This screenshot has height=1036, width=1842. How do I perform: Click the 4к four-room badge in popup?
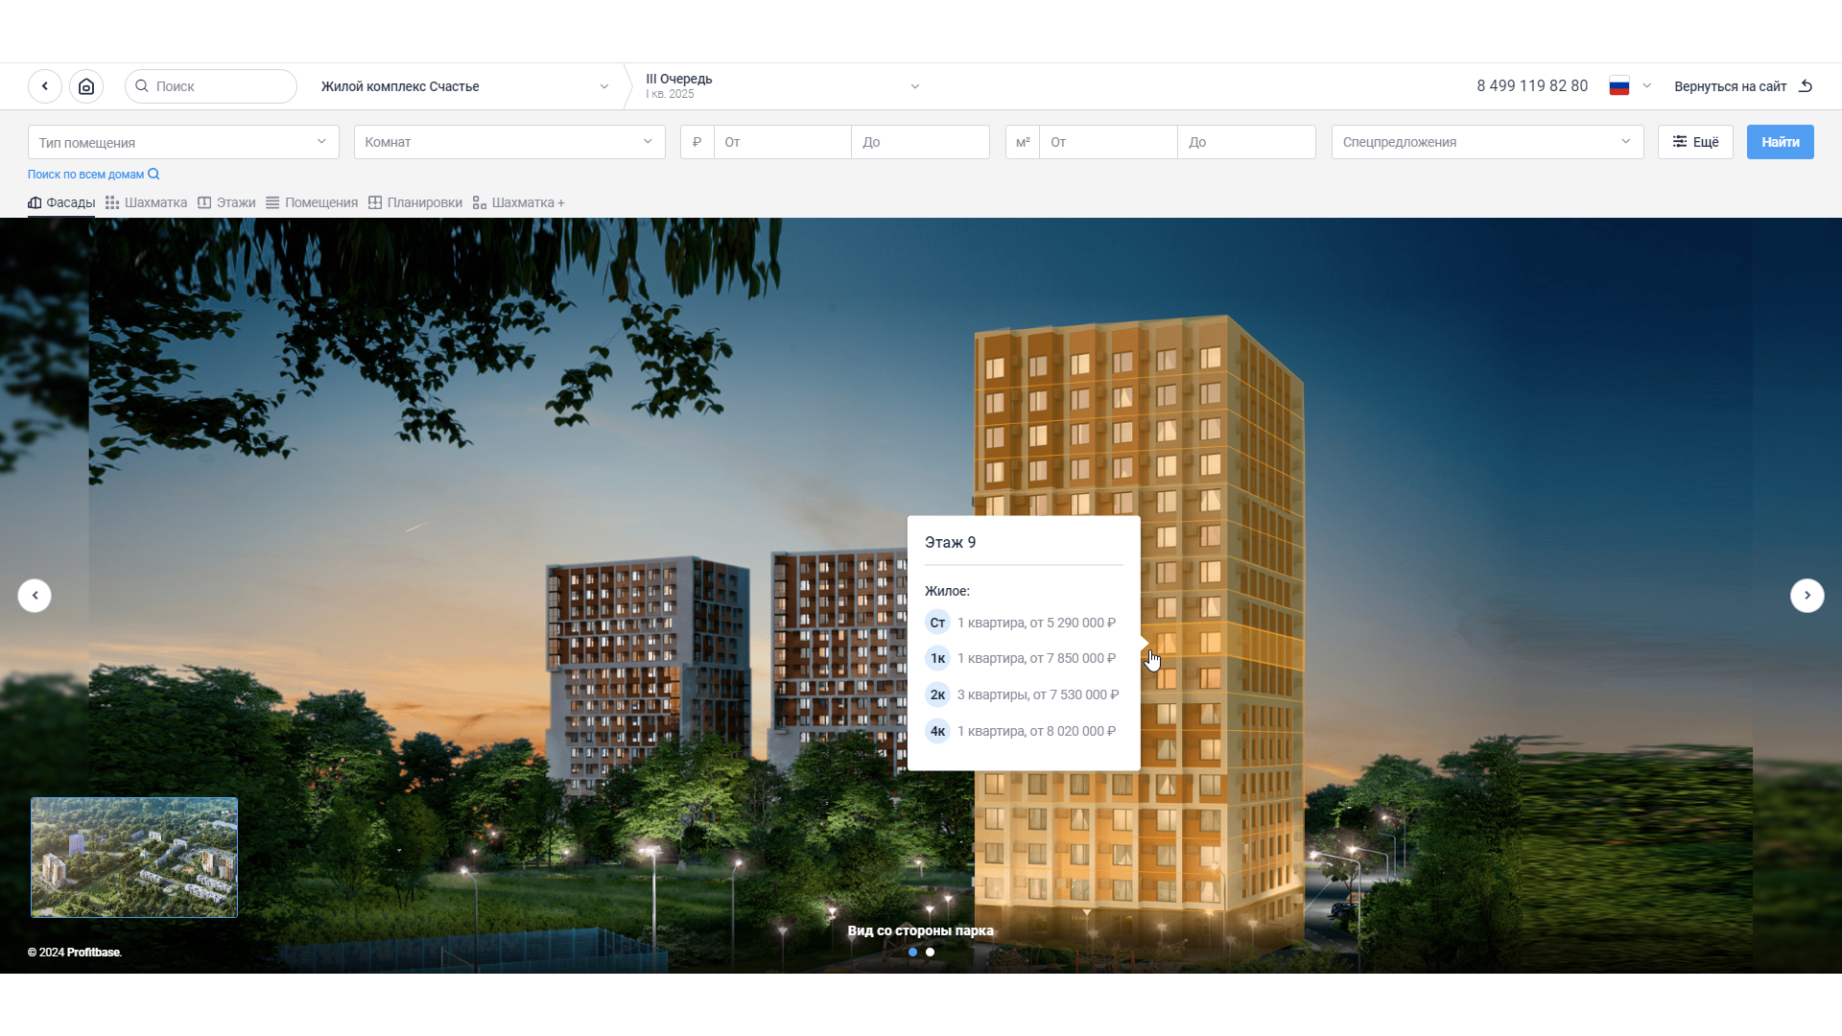(x=937, y=731)
